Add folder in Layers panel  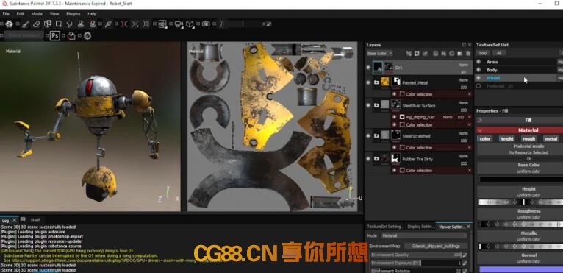point(460,54)
